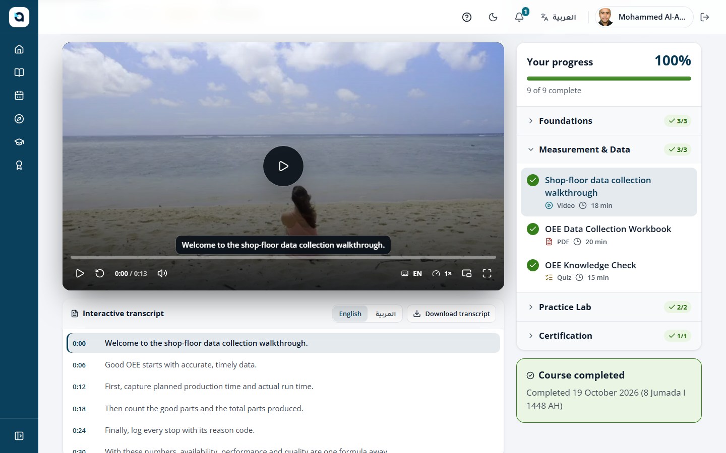Viewport: 726px width, 453px height.
Task: Select the 0:00 Welcome transcript line
Action: [x=283, y=343]
